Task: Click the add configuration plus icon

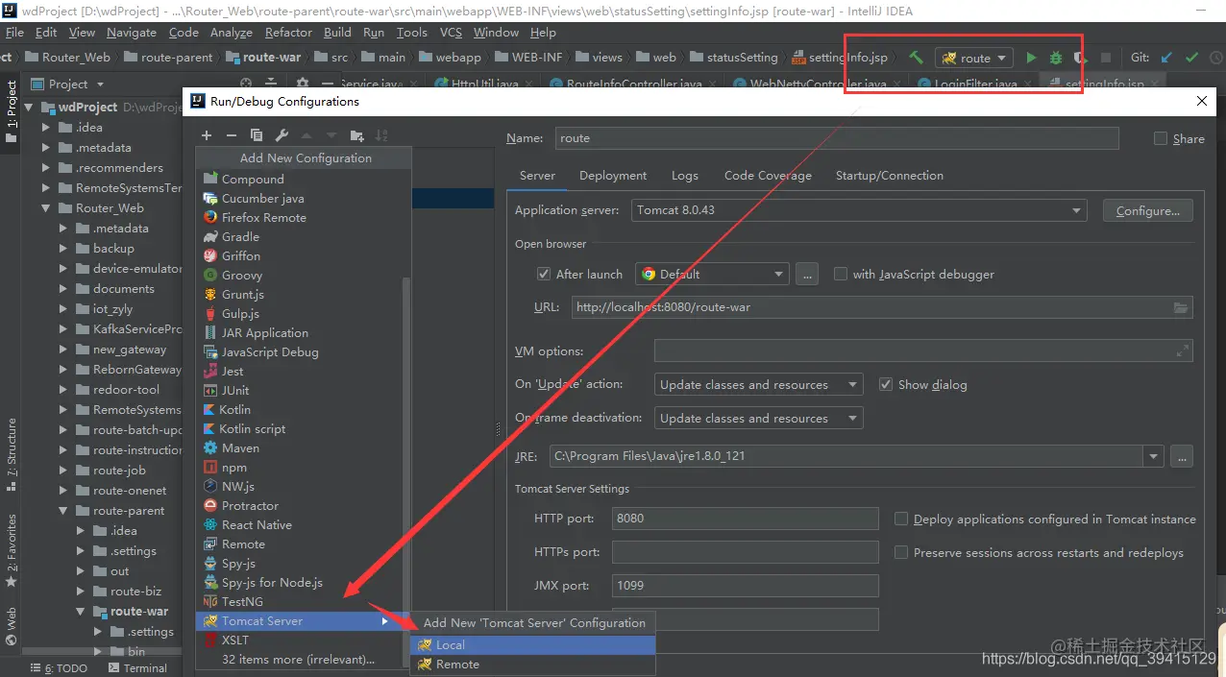Action: click(207, 135)
